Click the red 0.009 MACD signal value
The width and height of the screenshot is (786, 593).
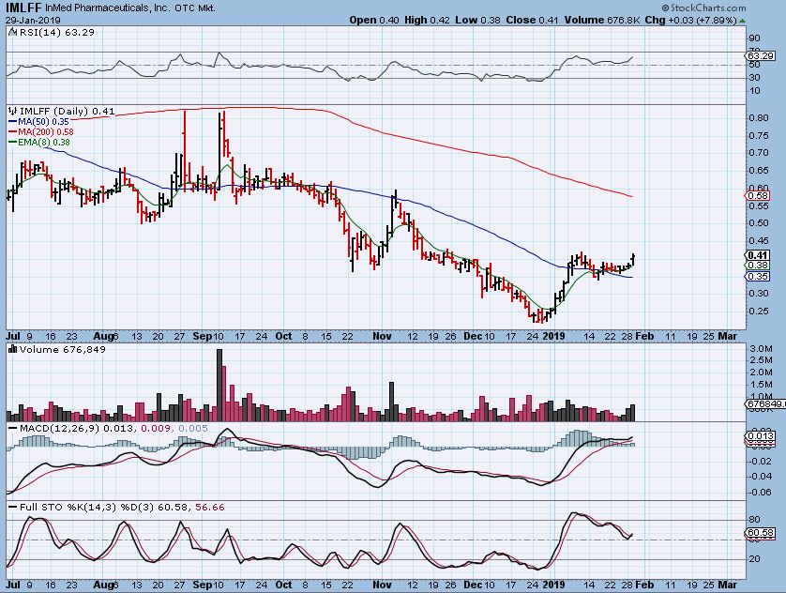pos(157,429)
